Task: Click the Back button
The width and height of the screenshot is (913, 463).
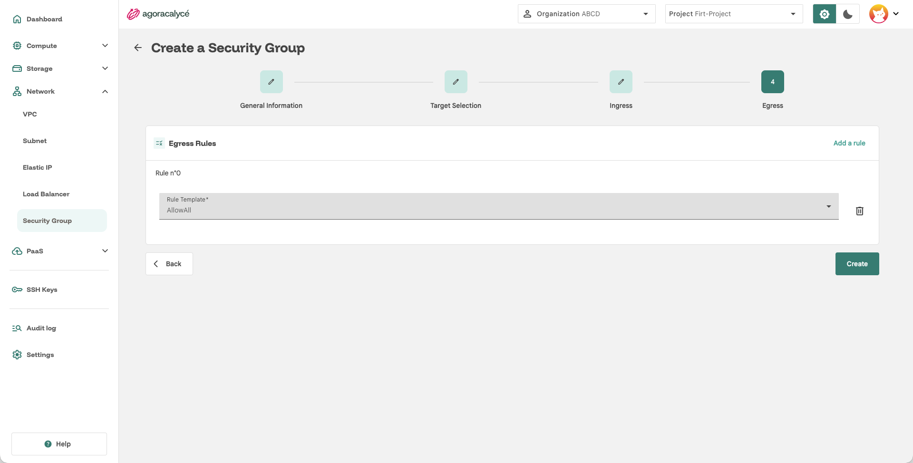Action: [x=169, y=264]
